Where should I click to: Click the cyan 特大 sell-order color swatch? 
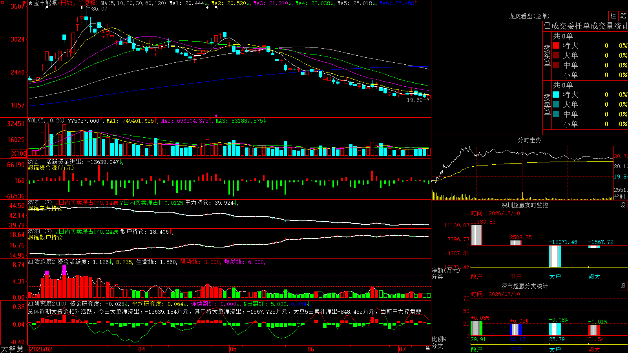click(x=556, y=95)
